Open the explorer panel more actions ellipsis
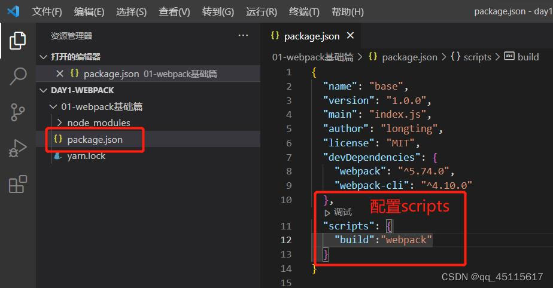 [x=243, y=36]
